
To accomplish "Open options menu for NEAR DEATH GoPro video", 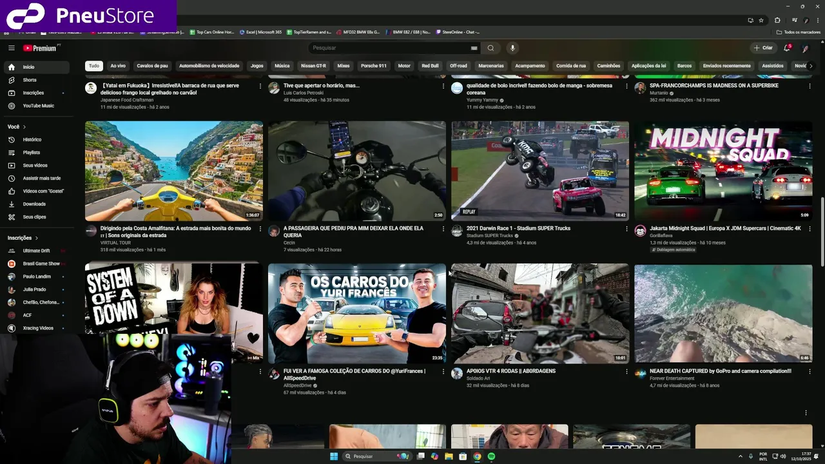I will (810, 372).
